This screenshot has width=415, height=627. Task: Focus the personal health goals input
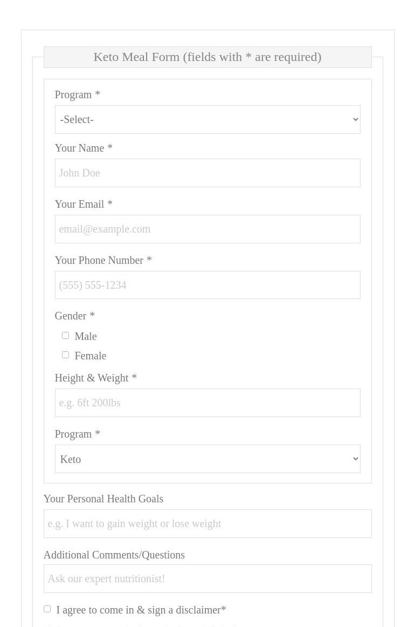click(207, 524)
